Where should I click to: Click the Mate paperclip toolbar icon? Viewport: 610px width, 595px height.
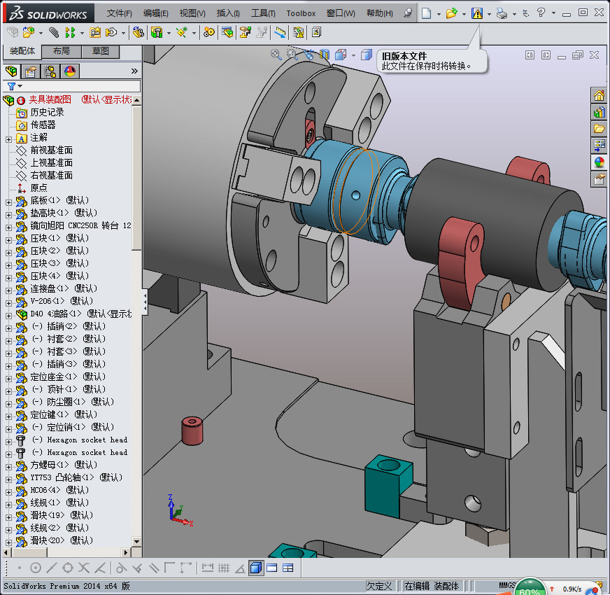pyautogui.click(x=54, y=32)
